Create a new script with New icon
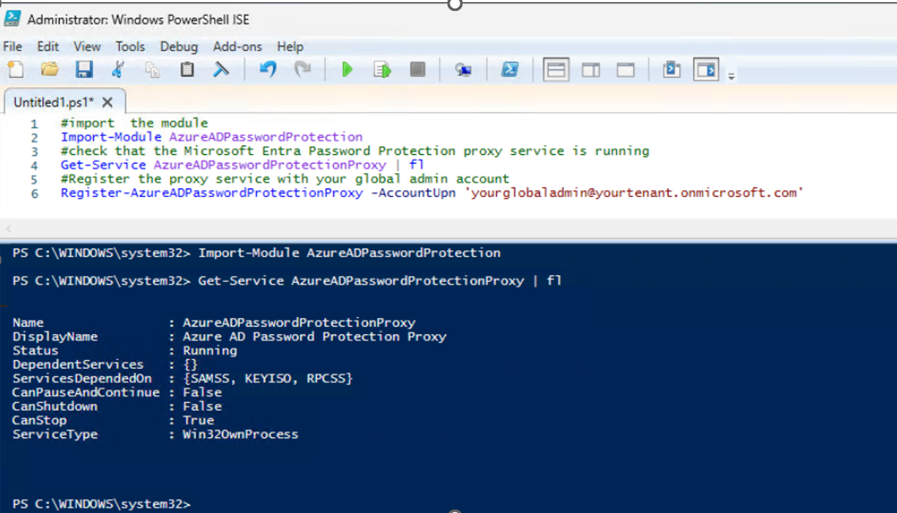Image resolution: width=897 pixels, height=513 pixels. [15, 69]
